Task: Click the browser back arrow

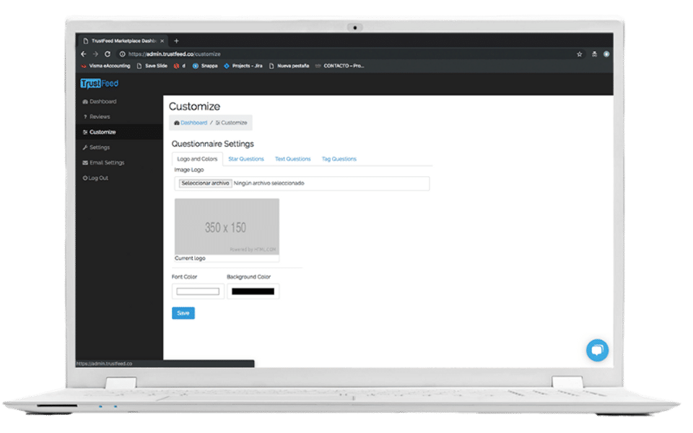Action: tap(84, 54)
